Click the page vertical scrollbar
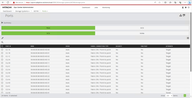Screen dimensions: 192x98 (x=191, y=42)
